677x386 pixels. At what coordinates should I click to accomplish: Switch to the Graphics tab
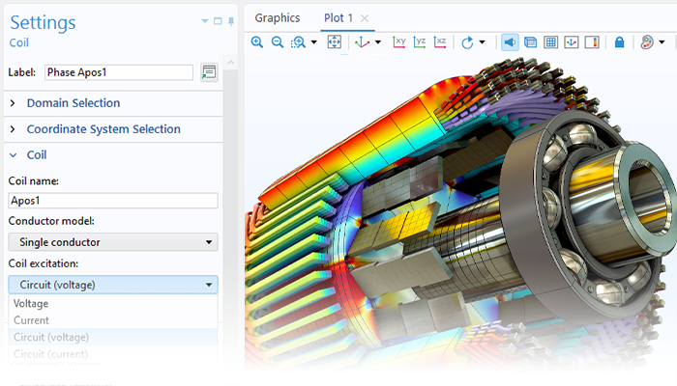pyautogui.click(x=278, y=18)
